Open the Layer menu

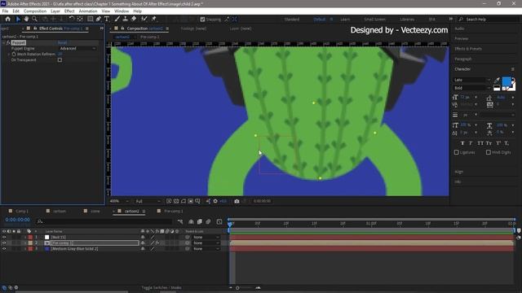point(55,11)
